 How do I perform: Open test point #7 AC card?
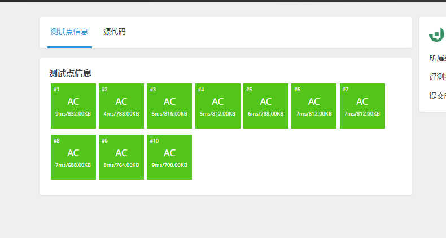click(x=362, y=106)
